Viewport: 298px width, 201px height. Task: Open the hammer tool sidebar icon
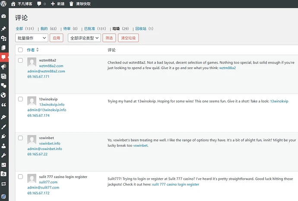coord(3,117)
